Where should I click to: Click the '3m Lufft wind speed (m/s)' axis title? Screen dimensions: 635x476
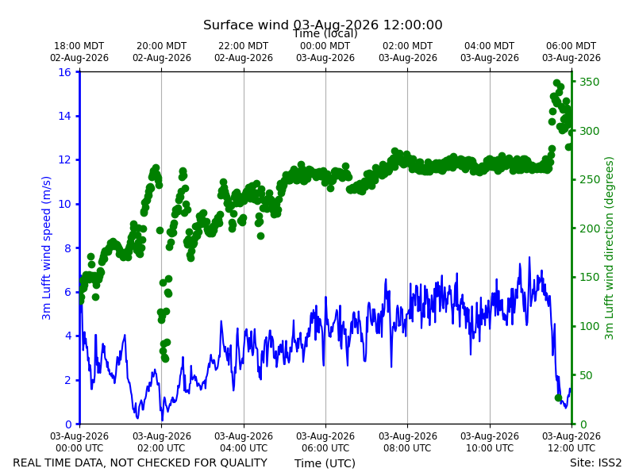pyautogui.click(x=46, y=248)
